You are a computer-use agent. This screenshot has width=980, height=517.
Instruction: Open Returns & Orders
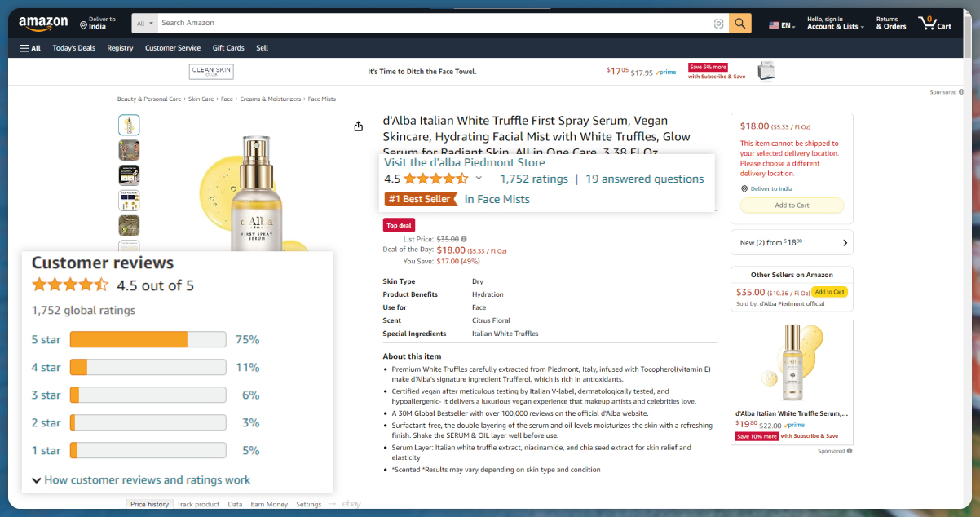pyautogui.click(x=890, y=23)
